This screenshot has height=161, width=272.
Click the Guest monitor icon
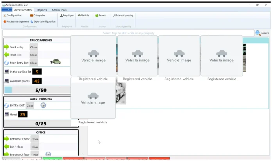click(7, 114)
